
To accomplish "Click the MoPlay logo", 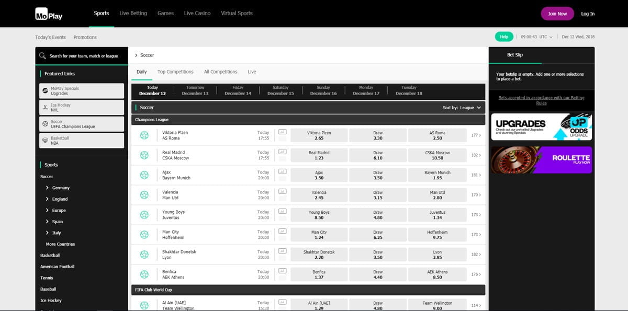I will [49, 14].
